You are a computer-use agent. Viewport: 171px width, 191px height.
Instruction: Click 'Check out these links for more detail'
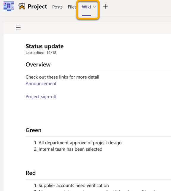[62, 77]
